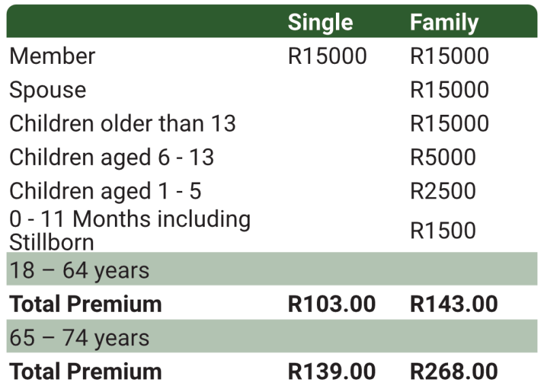Screen dimensions: 544x392
Task: Select the 0 - 11 Months including Stillborn label
Action: point(130,230)
